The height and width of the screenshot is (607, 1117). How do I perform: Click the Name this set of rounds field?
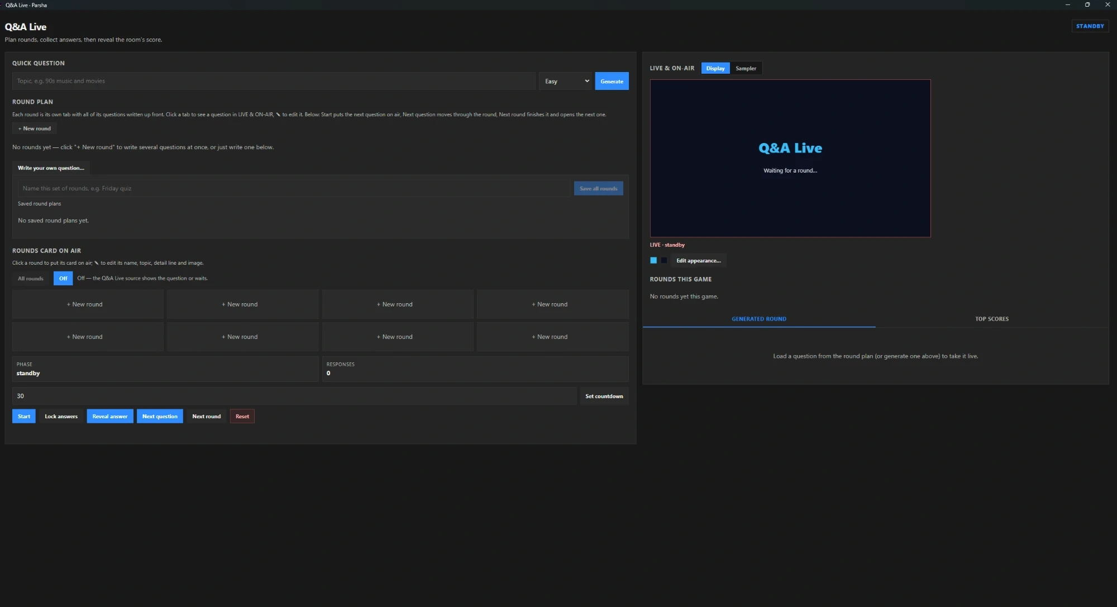(294, 188)
